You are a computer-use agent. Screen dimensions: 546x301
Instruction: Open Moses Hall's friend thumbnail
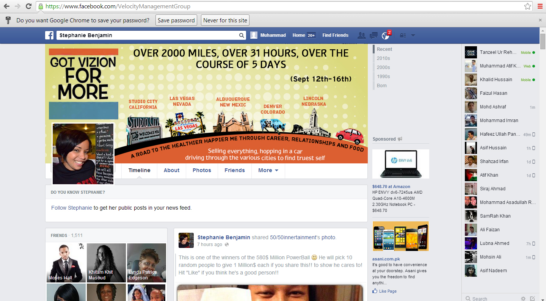66,263
